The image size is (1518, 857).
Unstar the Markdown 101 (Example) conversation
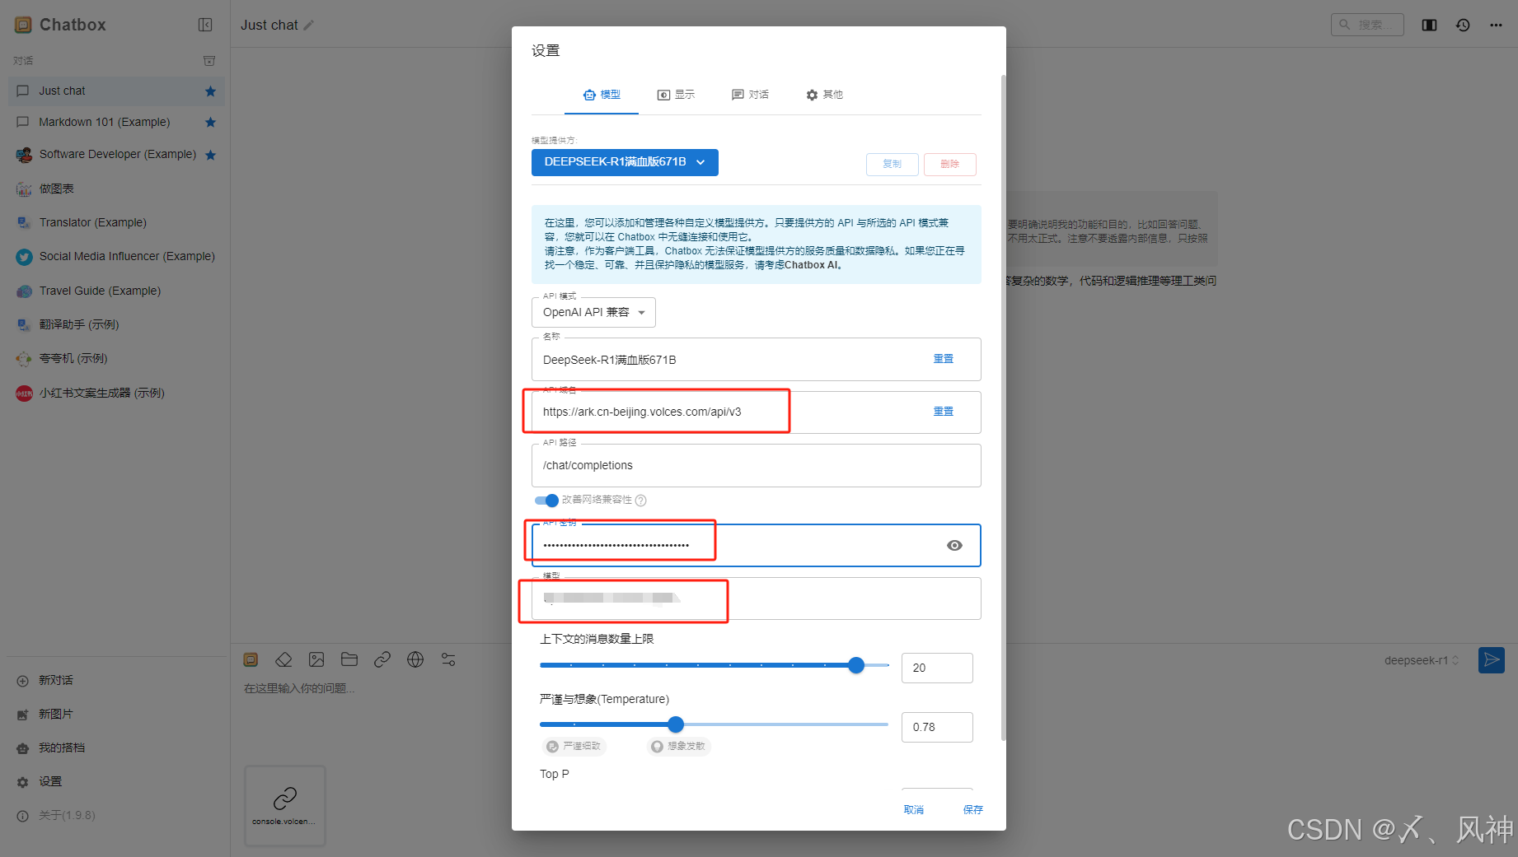tap(210, 123)
